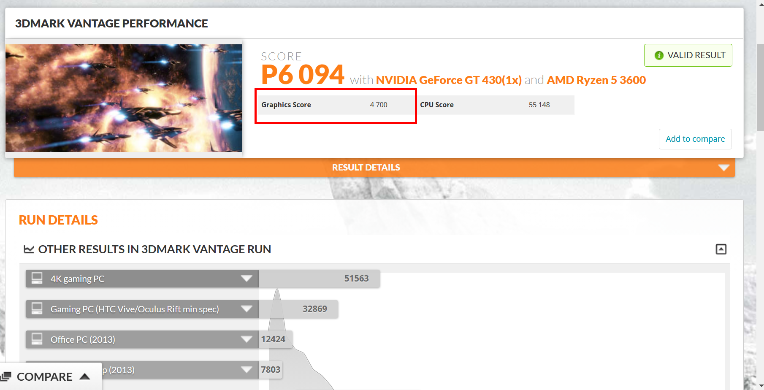Open the dropdown arrow in the 7803 row
Viewport: 764px width, 390px height.
247,369
